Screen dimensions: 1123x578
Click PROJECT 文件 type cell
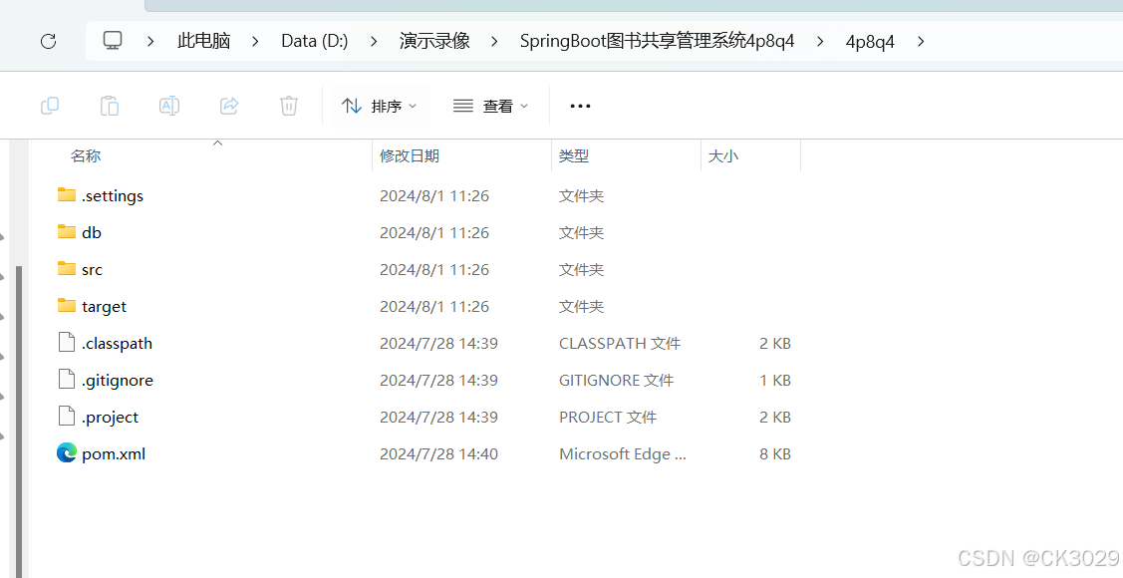[608, 417]
